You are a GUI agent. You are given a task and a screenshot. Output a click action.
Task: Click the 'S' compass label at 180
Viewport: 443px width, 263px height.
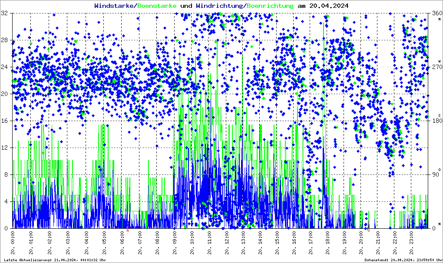point(440,115)
